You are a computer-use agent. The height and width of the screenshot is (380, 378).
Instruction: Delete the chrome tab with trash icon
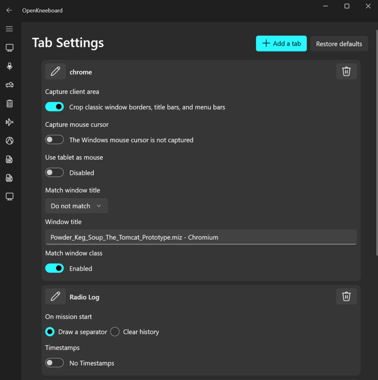coord(346,71)
